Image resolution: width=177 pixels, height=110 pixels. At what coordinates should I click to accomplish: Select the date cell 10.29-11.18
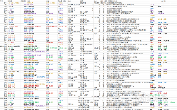[11, 88]
